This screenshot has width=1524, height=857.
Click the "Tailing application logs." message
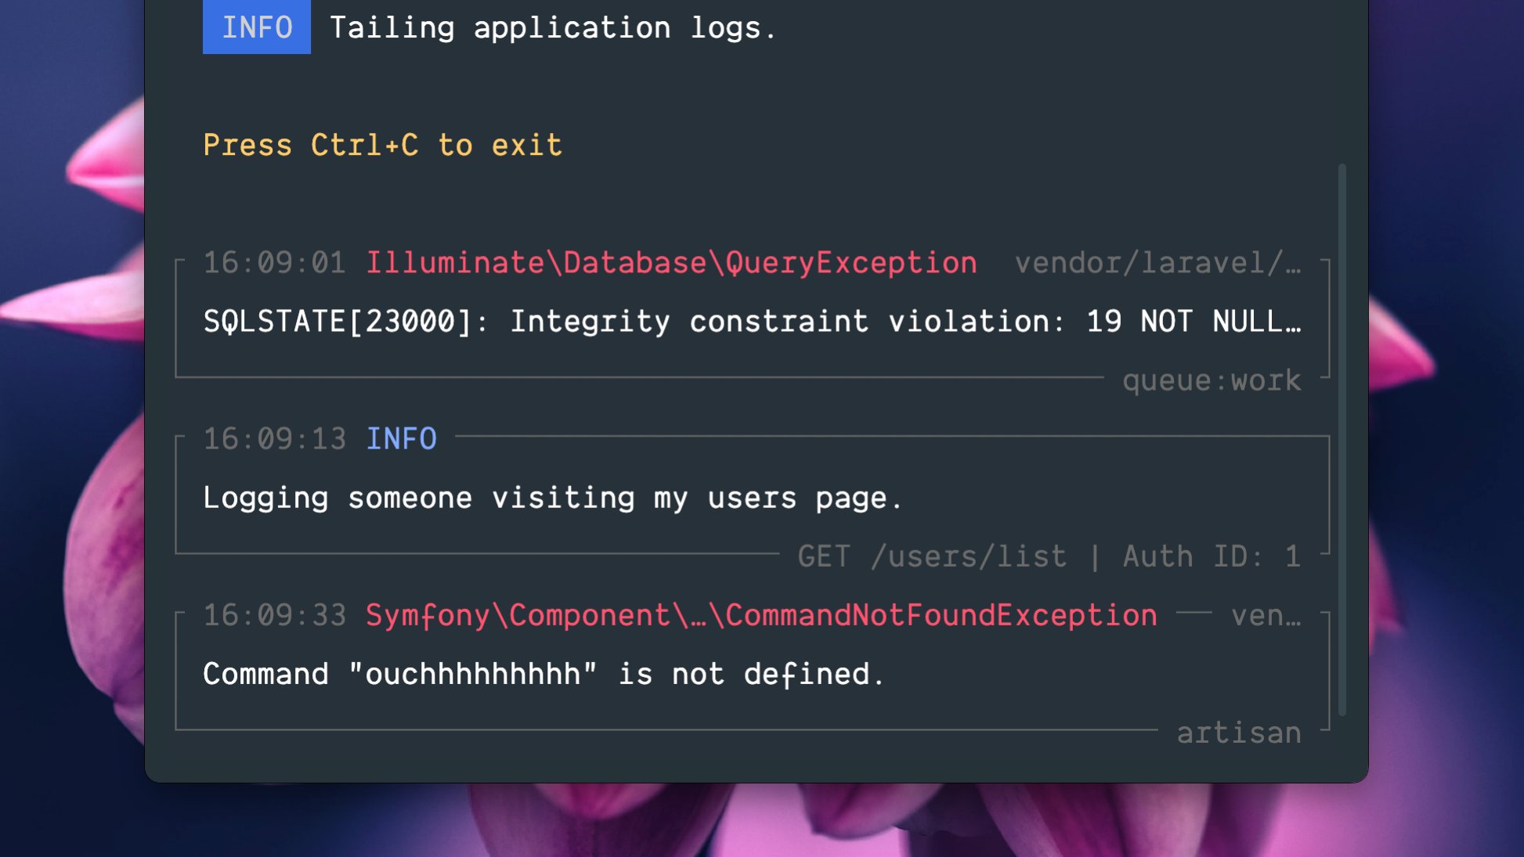(x=552, y=28)
